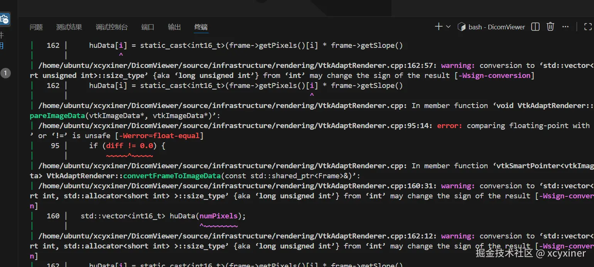Open VtkAdaptRenderer.cpp:162:57 warning path link
594x267 pixels.
[x=238, y=66]
